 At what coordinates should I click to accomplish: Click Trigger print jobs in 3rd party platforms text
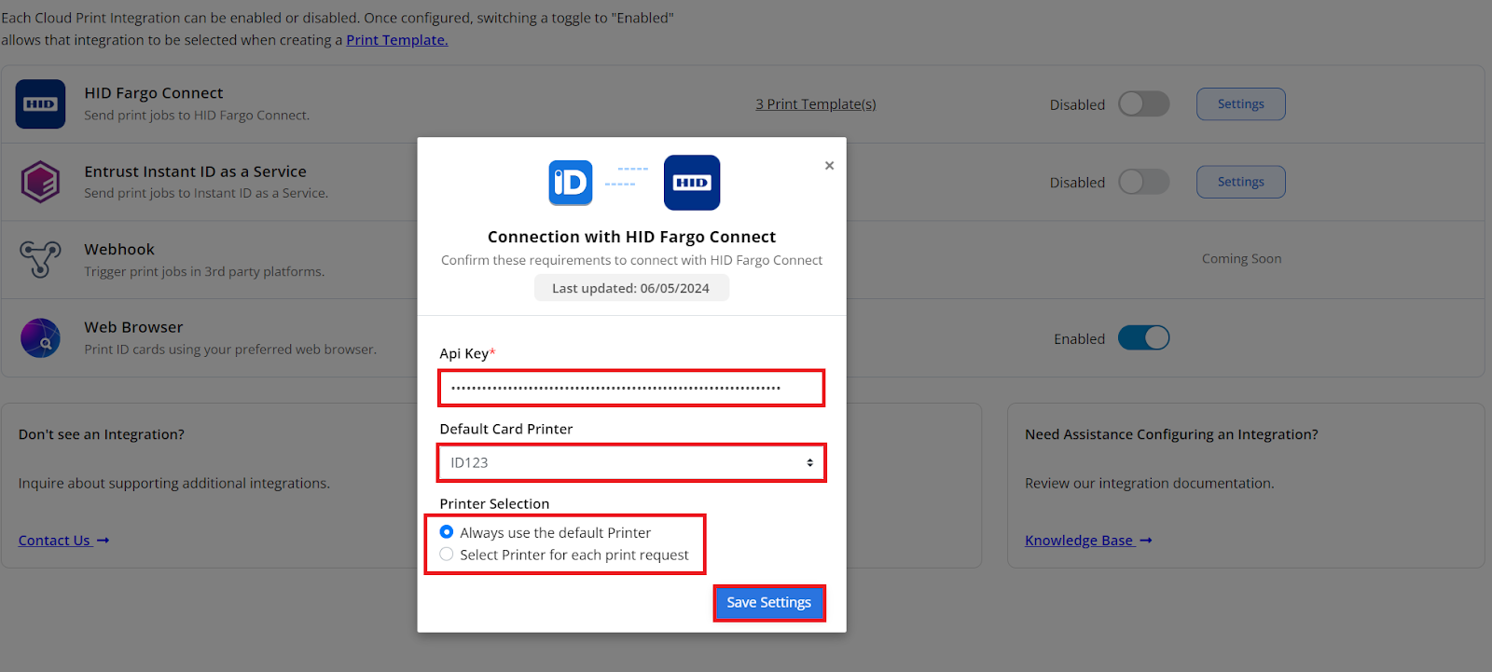click(204, 272)
